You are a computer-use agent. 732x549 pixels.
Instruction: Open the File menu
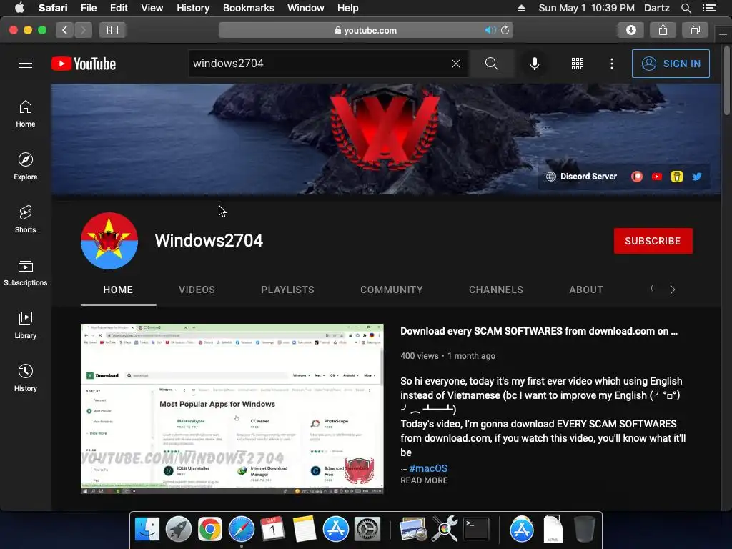(89, 8)
